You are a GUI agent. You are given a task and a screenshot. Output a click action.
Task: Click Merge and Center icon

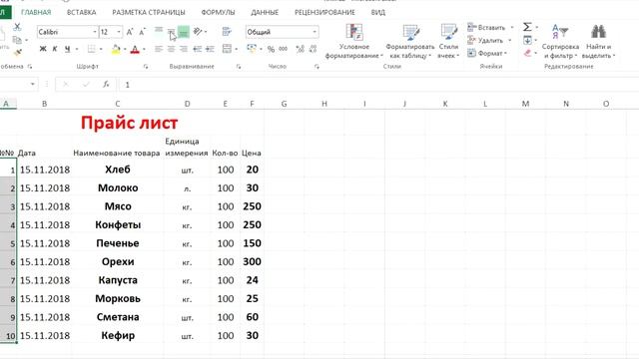click(227, 49)
